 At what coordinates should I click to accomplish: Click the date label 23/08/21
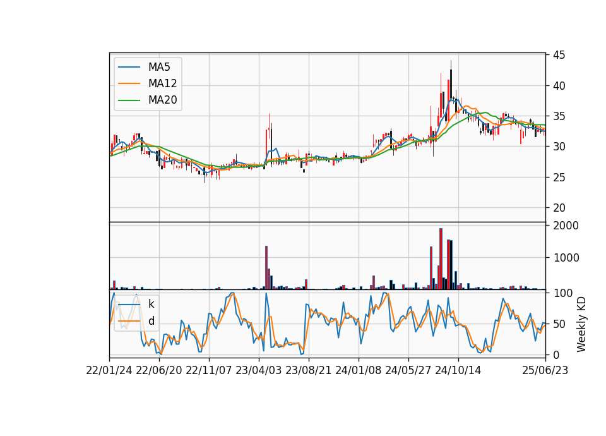pos(309,370)
